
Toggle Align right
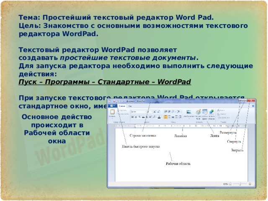[173, 117]
